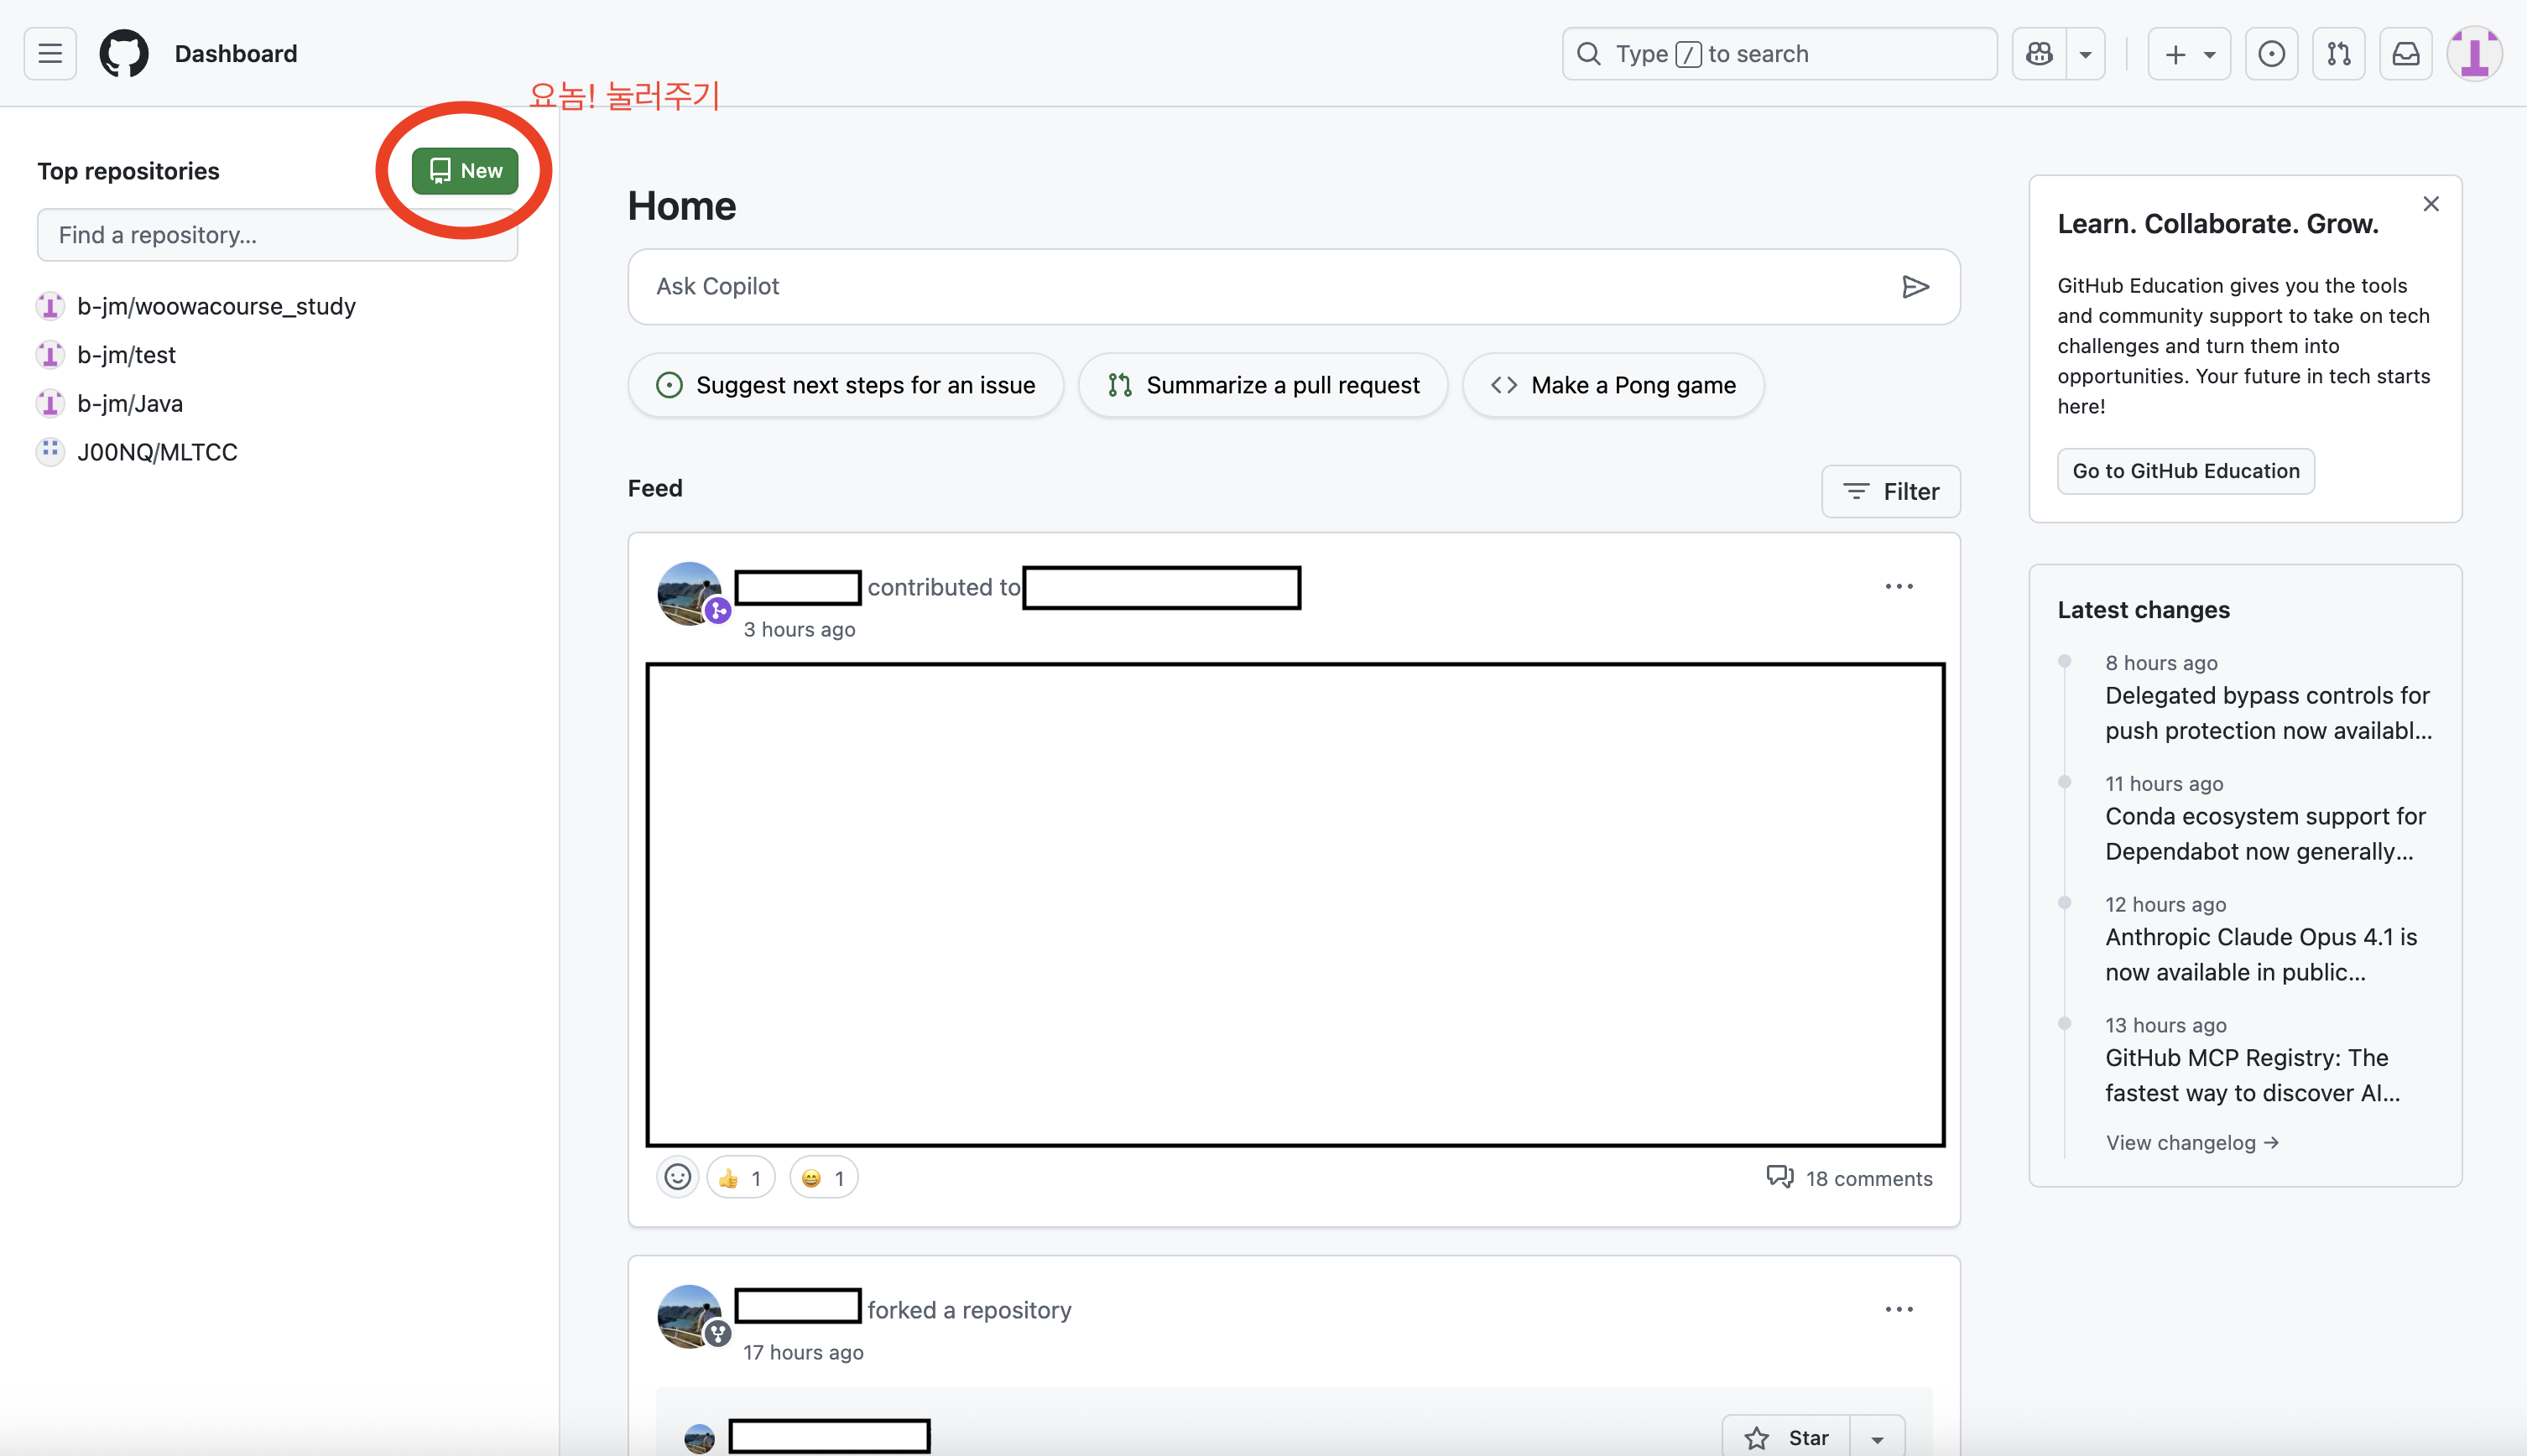Open the hamburger navigation menu
This screenshot has width=2527, height=1456.
(x=50, y=54)
